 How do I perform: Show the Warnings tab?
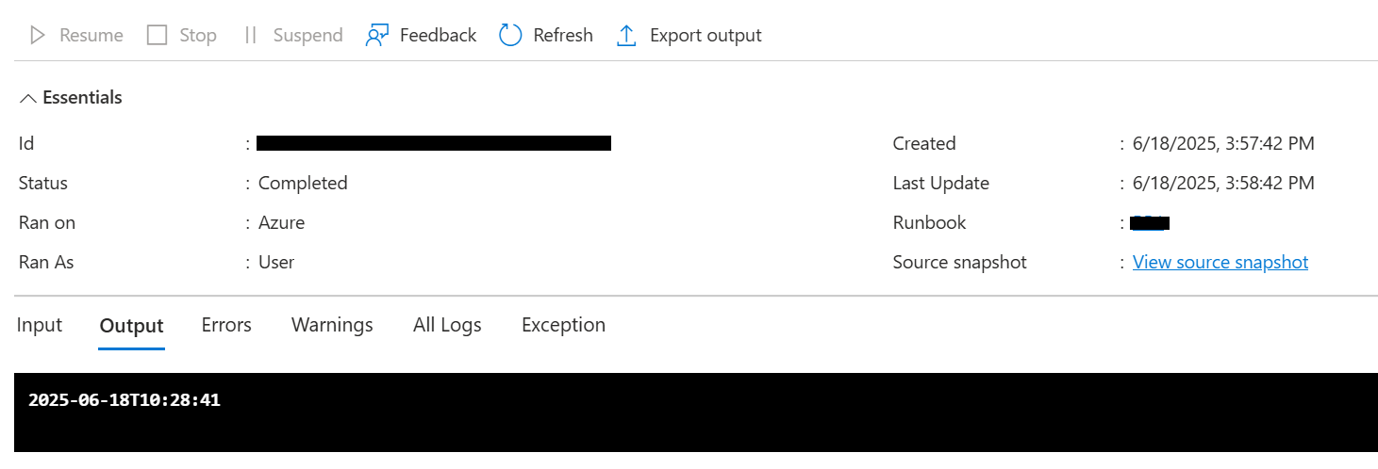pyautogui.click(x=332, y=325)
